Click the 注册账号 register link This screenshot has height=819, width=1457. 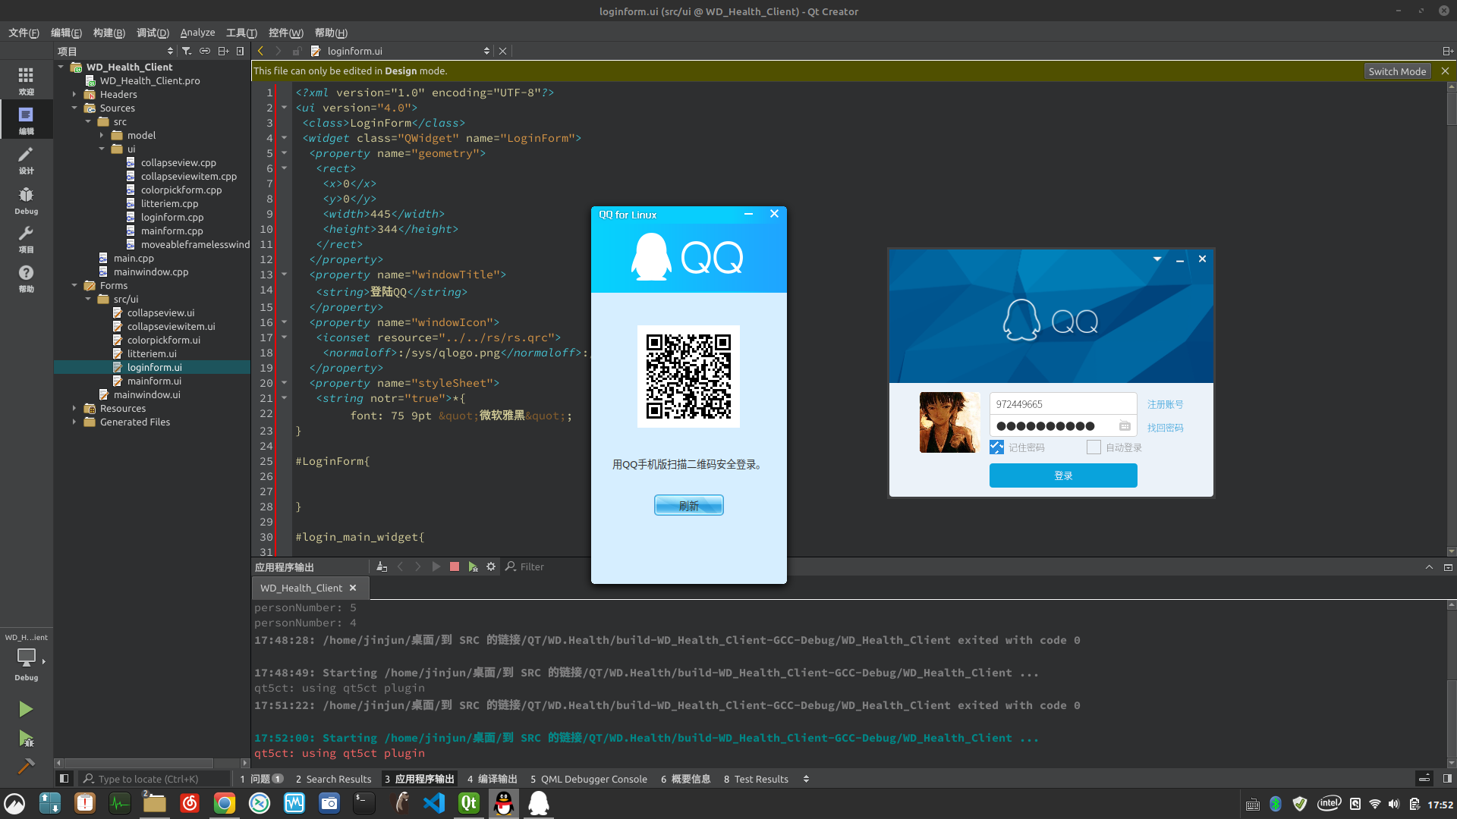(1165, 404)
